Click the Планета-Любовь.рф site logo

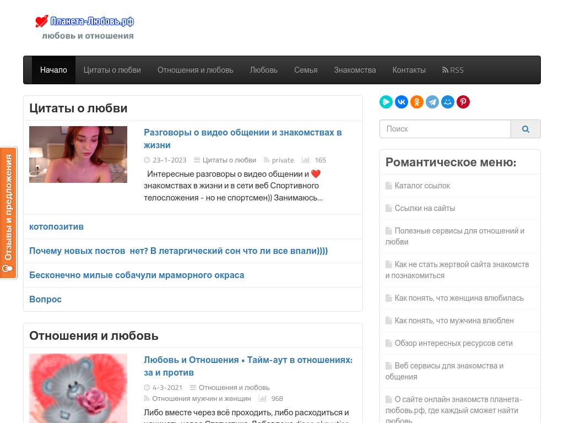pos(85,27)
